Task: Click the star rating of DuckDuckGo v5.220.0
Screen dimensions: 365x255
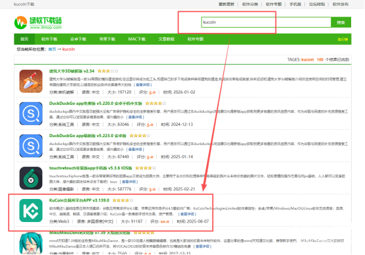Action: [x=155, y=103]
